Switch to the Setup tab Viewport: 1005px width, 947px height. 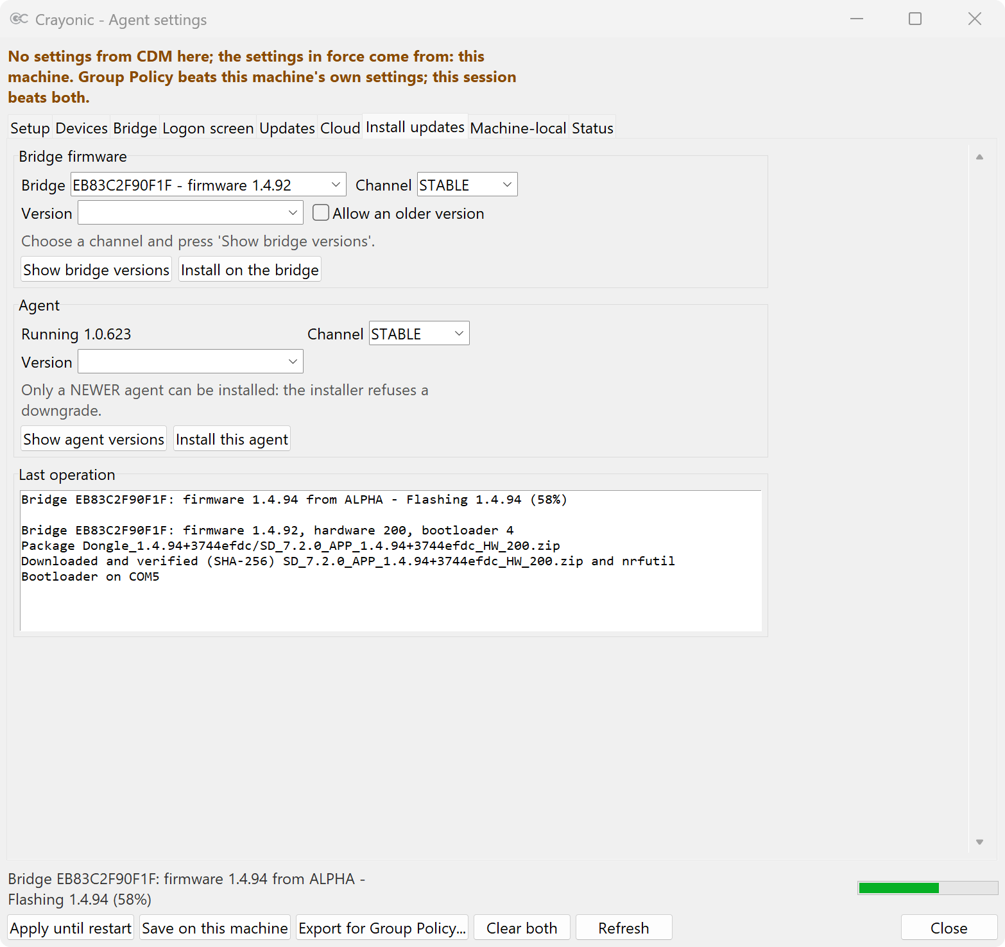tap(30, 128)
